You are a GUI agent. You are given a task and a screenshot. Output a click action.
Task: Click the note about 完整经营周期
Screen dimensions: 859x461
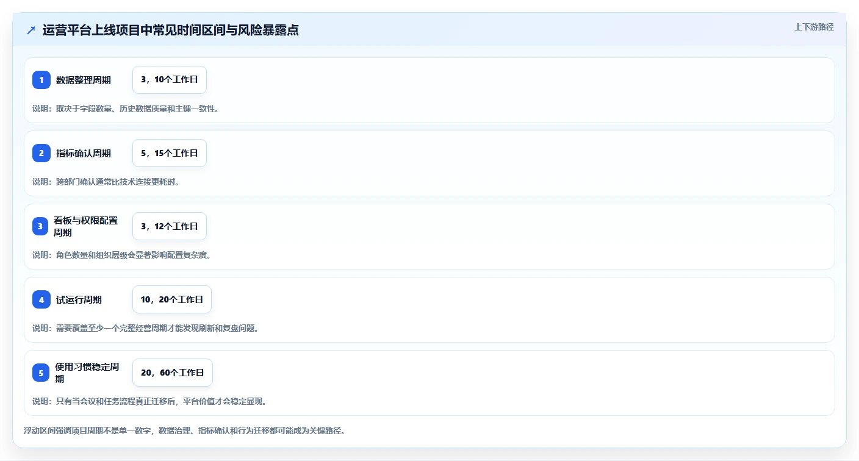(145, 328)
